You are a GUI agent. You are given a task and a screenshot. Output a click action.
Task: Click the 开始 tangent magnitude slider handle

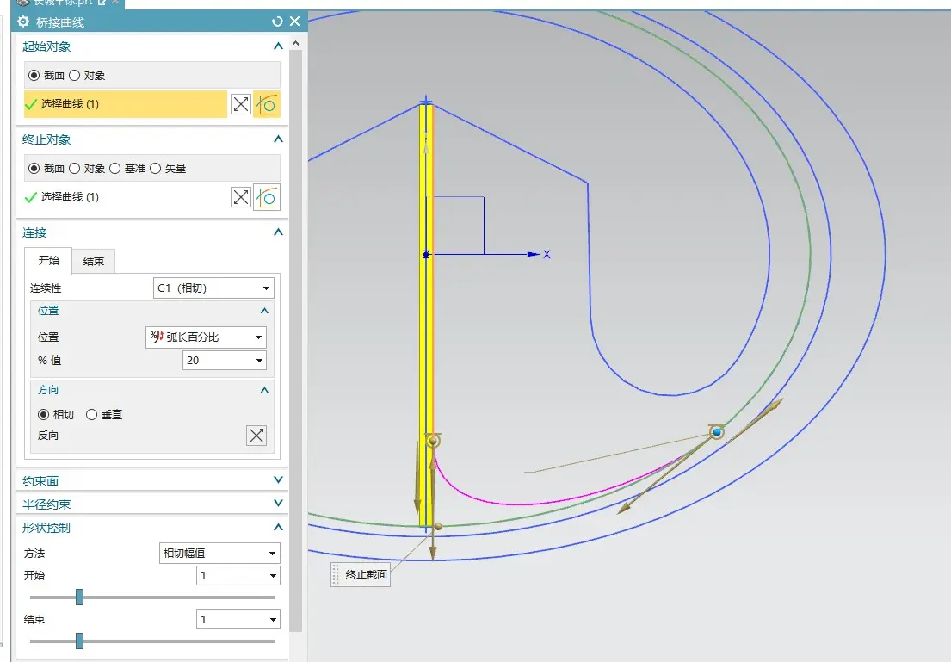79,597
